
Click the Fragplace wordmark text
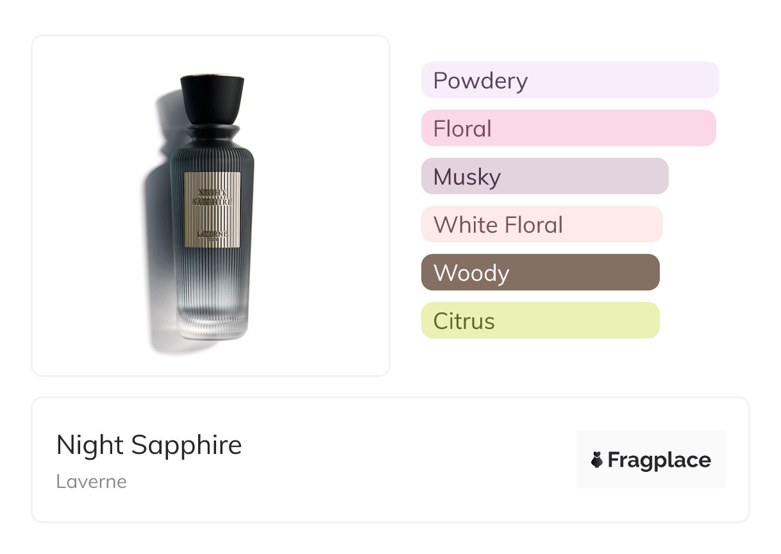point(659,460)
